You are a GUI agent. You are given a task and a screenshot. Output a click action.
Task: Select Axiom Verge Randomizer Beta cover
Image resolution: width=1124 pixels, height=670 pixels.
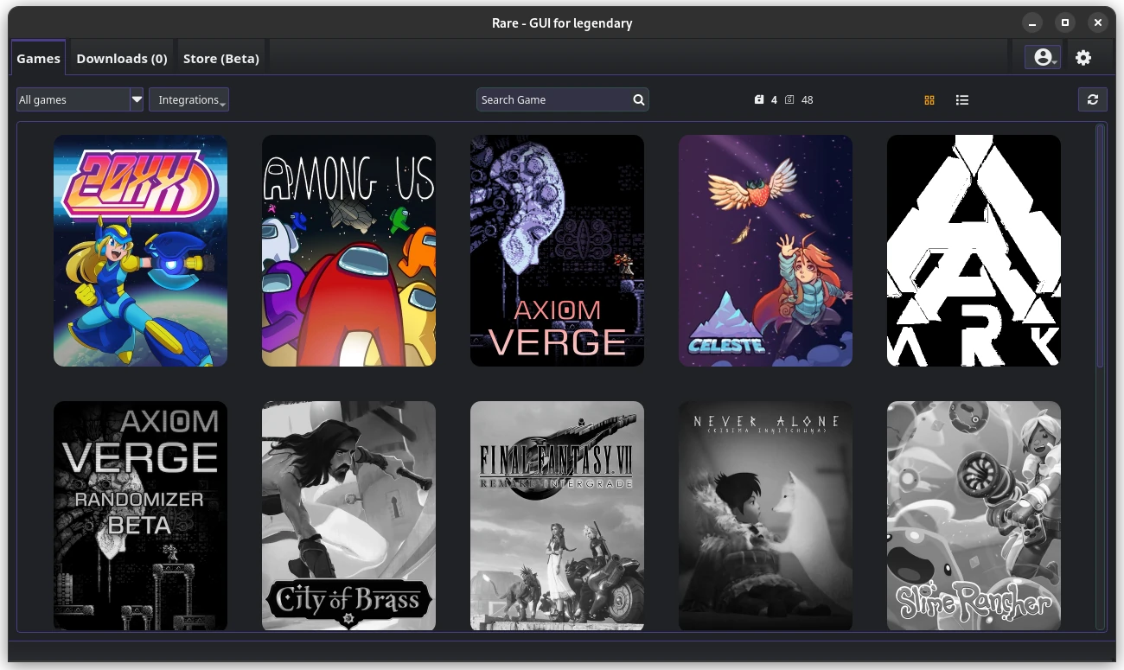point(140,516)
